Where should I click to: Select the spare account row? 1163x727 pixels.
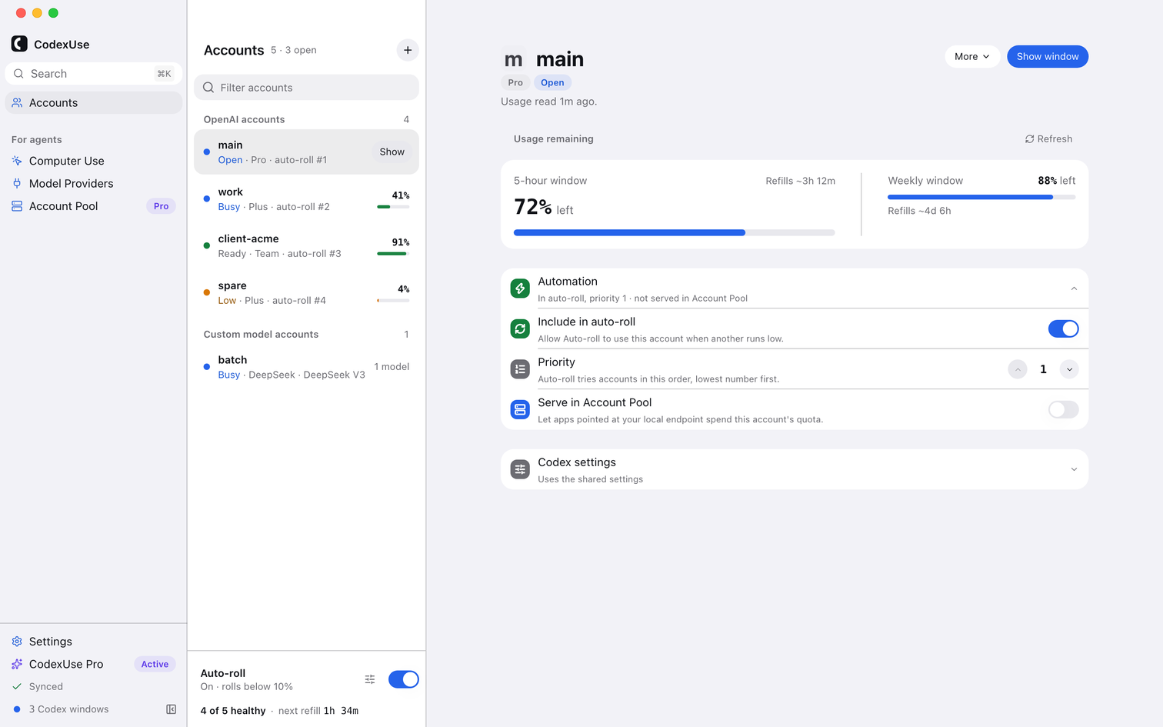coord(306,293)
